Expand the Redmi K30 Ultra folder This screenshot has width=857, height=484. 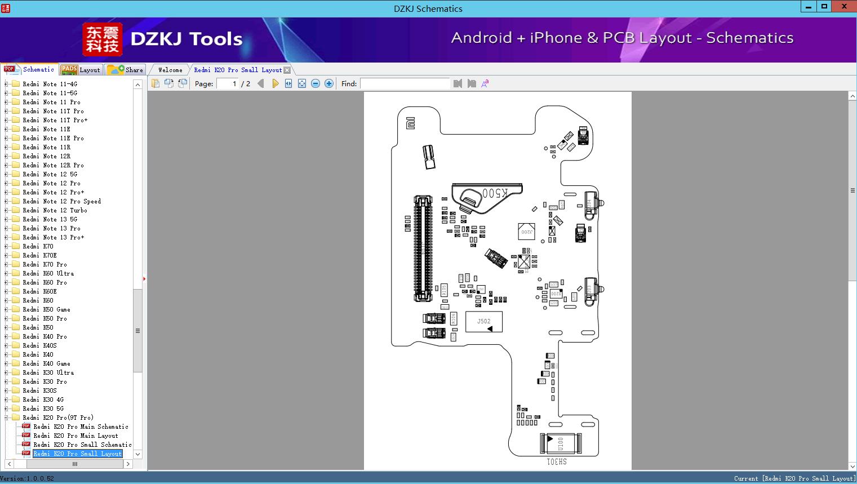coord(6,372)
